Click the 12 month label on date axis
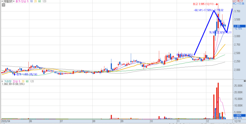 click(207, 121)
